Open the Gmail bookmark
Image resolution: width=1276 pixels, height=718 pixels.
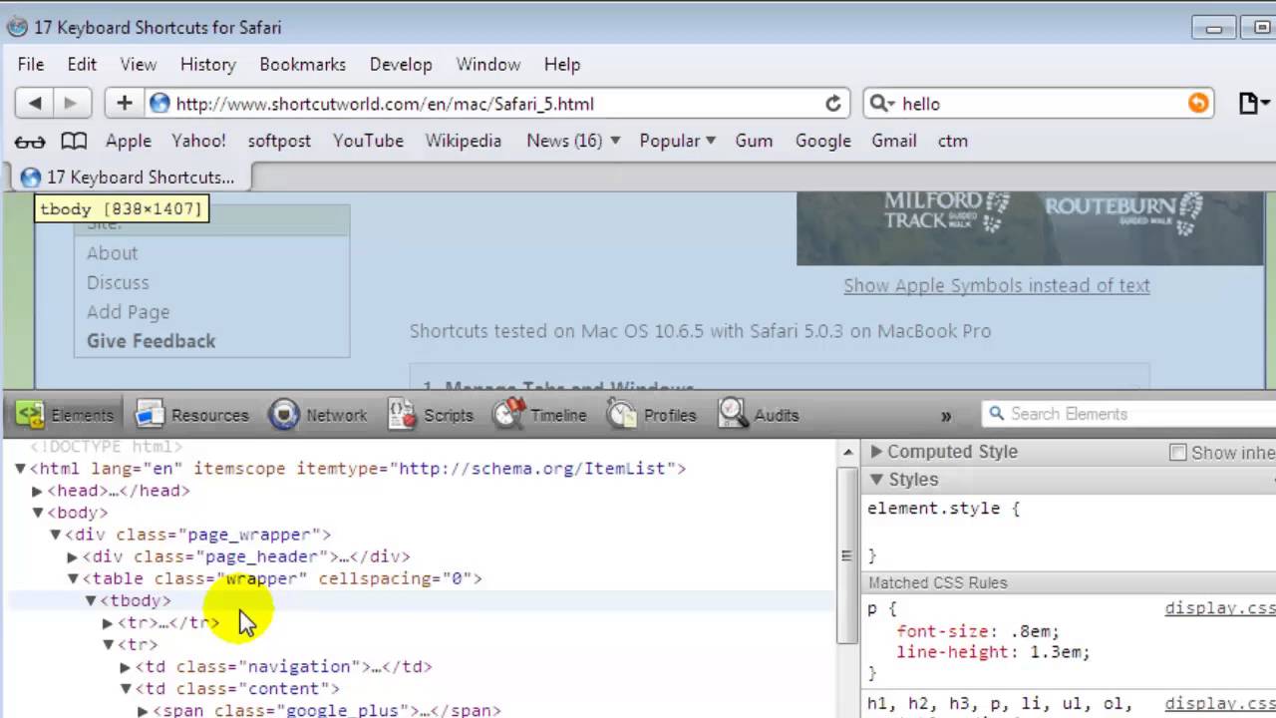(894, 141)
